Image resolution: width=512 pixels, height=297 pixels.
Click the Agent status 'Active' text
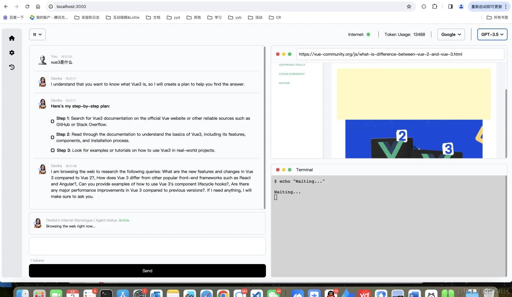coord(124,220)
